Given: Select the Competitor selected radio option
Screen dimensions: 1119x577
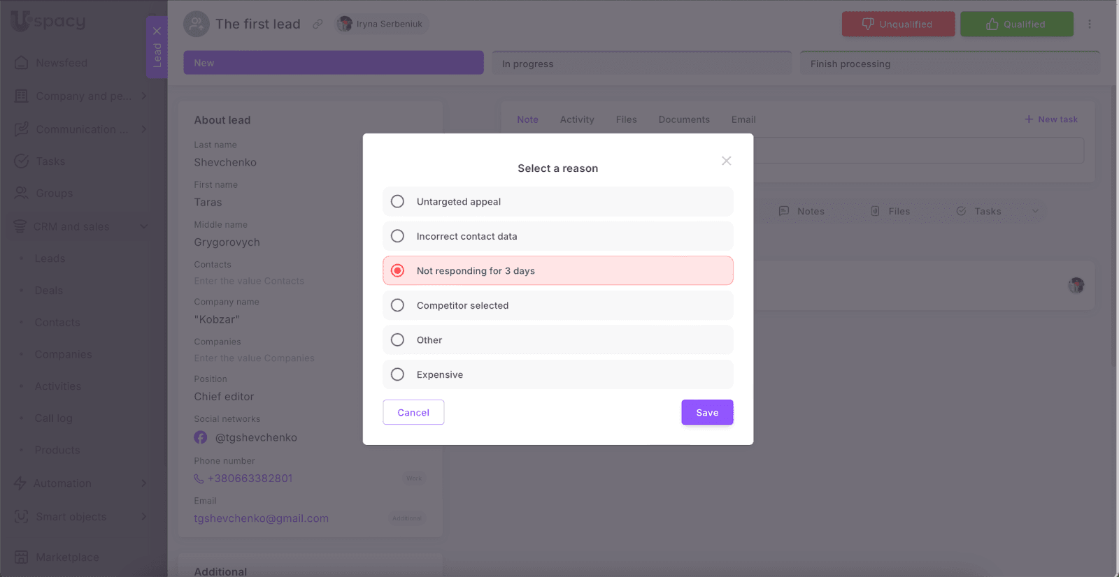Looking at the screenshot, I should click(x=397, y=305).
